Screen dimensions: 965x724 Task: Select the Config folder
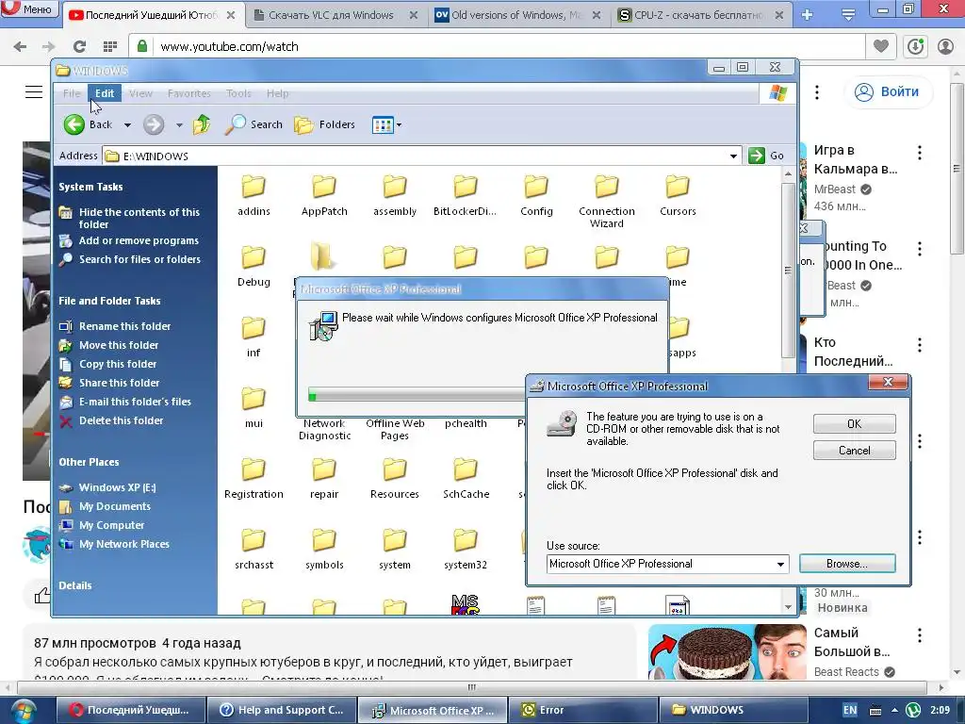(x=536, y=196)
